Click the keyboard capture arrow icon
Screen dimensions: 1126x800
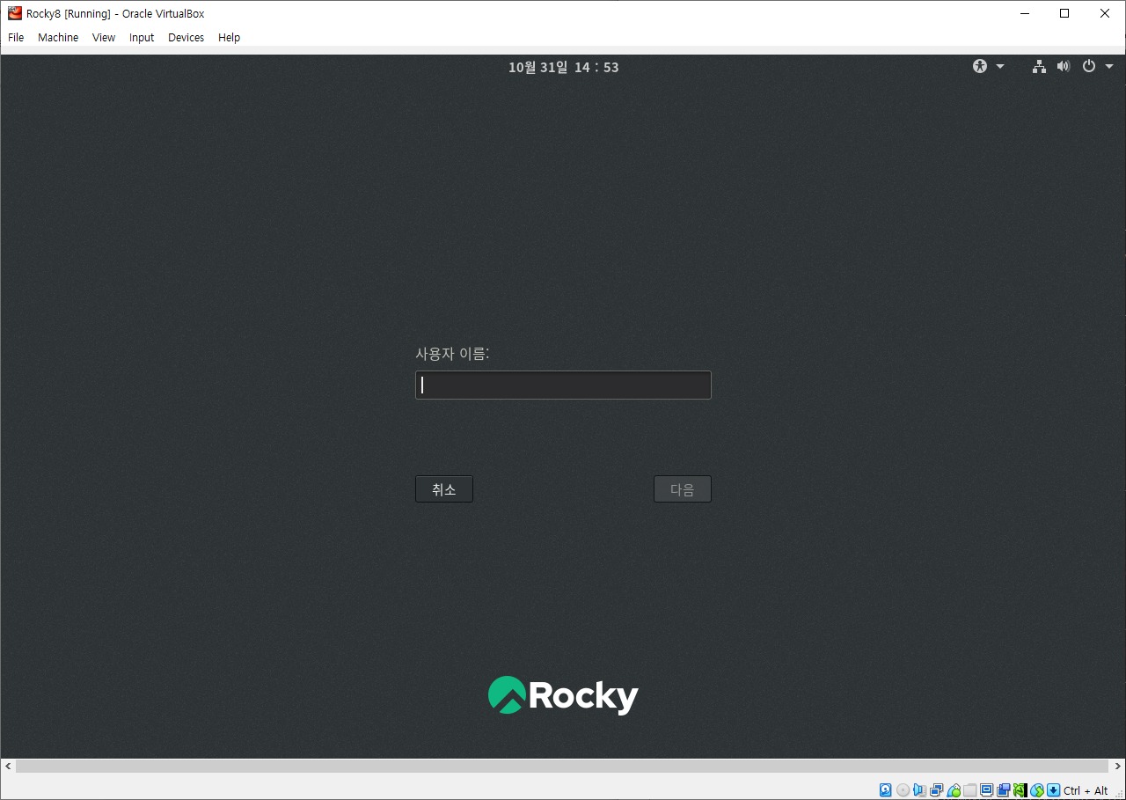coord(1053,790)
